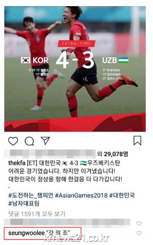The height and width of the screenshot is (245, 153).
Task: Like the seungwoolee comment with small heart
Action: pos(139,233)
